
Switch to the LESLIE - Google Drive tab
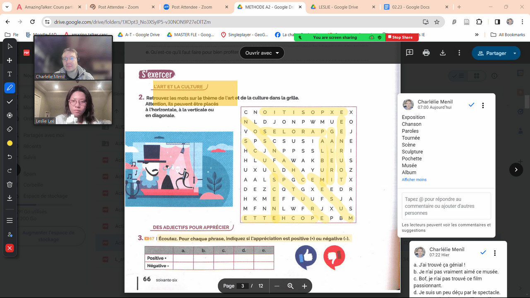[341, 7]
